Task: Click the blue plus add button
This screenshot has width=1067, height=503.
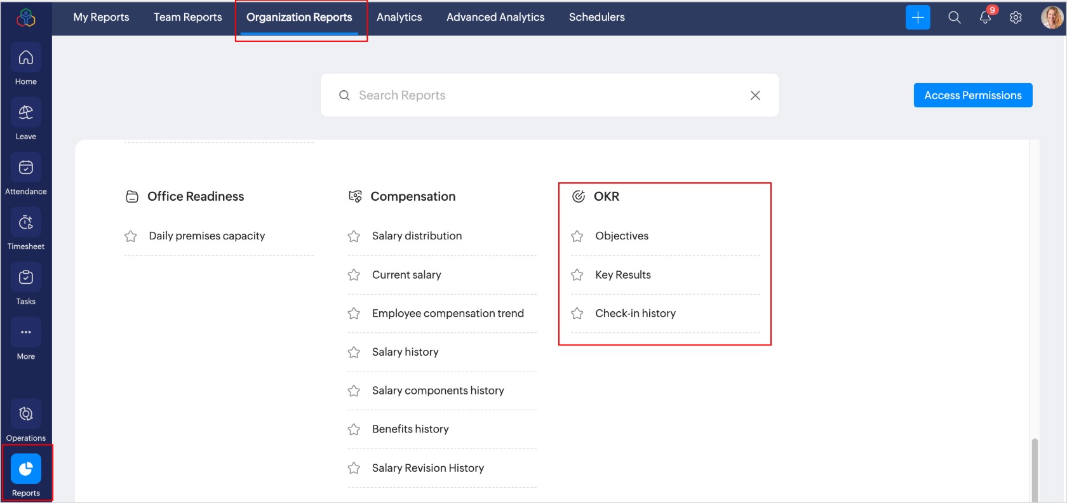Action: point(918,18)
